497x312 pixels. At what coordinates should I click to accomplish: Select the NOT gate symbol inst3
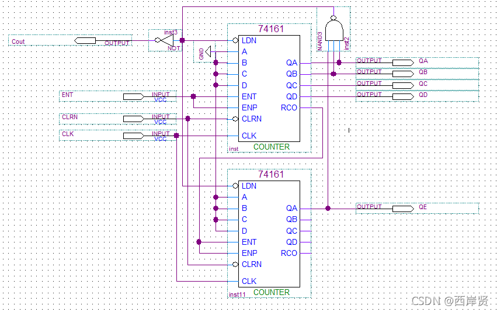click(165, 40)
